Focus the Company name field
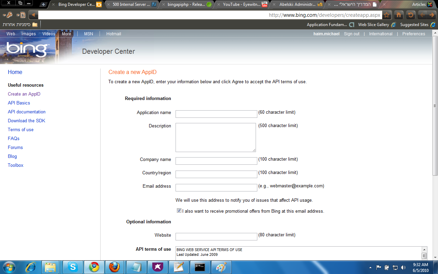 (x=216, y=161)
